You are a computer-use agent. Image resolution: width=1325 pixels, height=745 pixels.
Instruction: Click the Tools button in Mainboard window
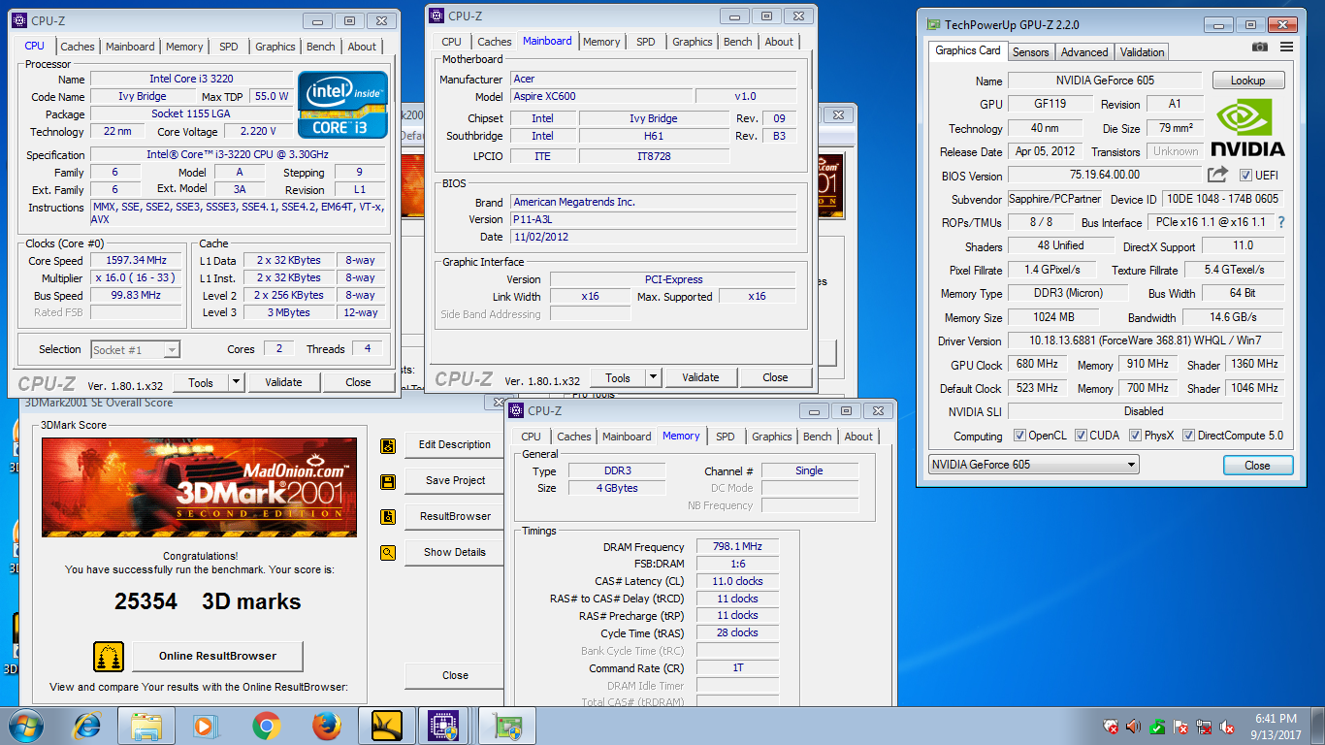point(618,377)
